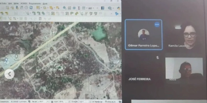
Task: Toggle the Renderizar checkbox
Action: [x=93, y=102]
